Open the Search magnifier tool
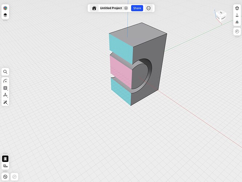This screenshot has height=182, width=242. 5,72
